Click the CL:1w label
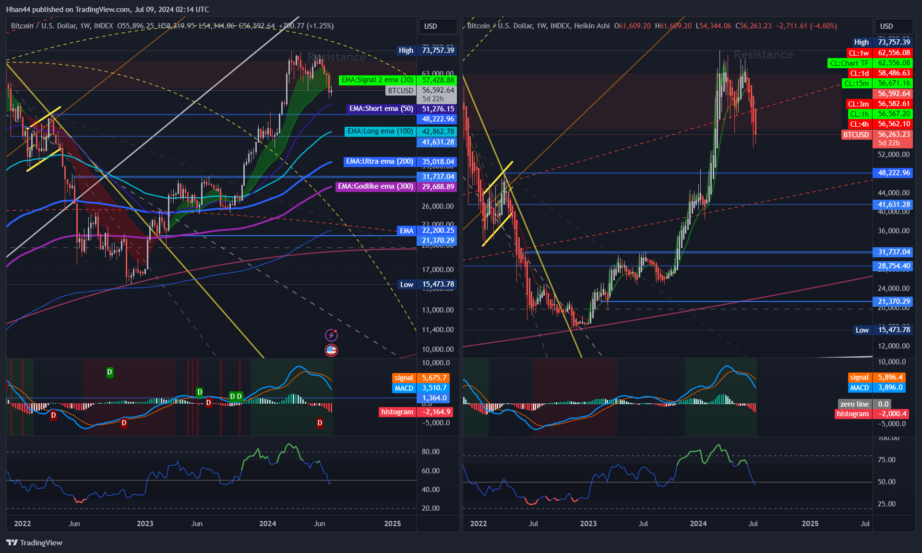 pyautogui.click(x=858, y=53)
